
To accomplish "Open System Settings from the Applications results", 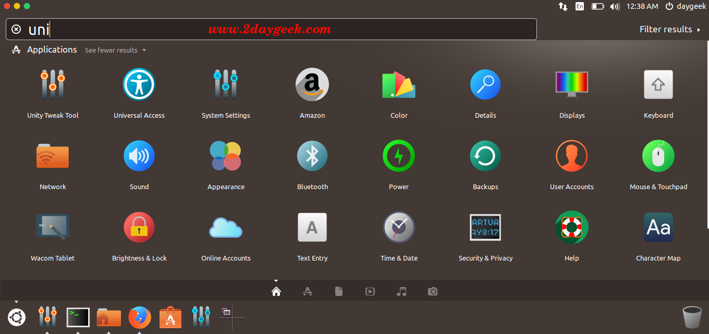I will (x=226, y=84).
